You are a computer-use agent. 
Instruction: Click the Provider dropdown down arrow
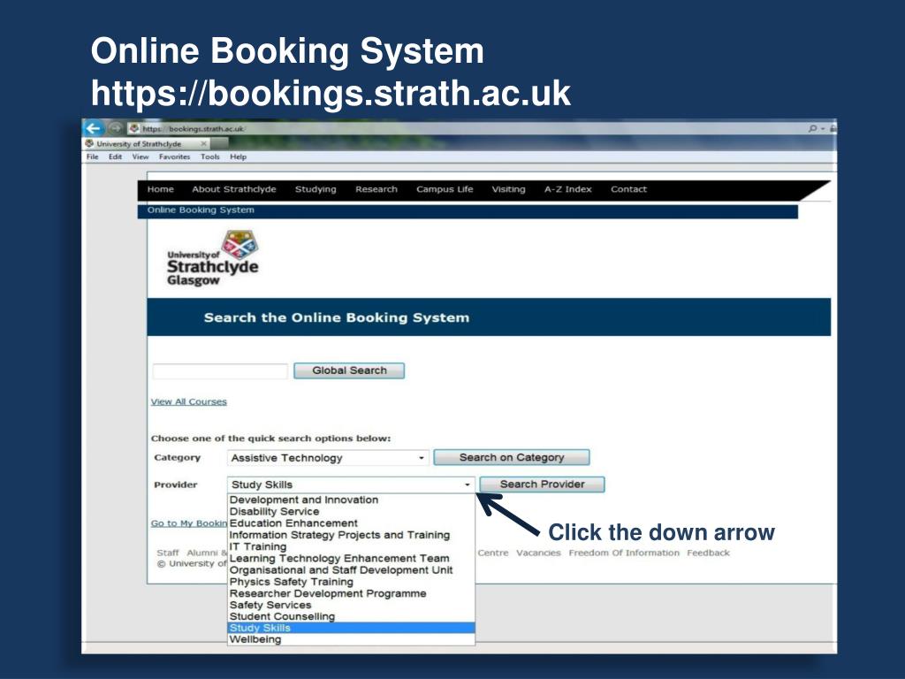click(467, 485)
